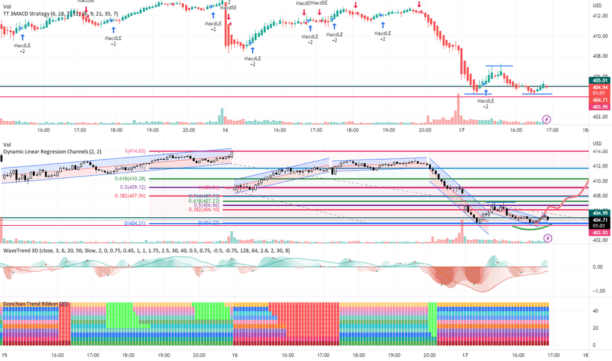Viewport: 612px width, 361px height.
Task: Click the Vol label above TT 3MACD Strategy
Action: click(7, 7)
